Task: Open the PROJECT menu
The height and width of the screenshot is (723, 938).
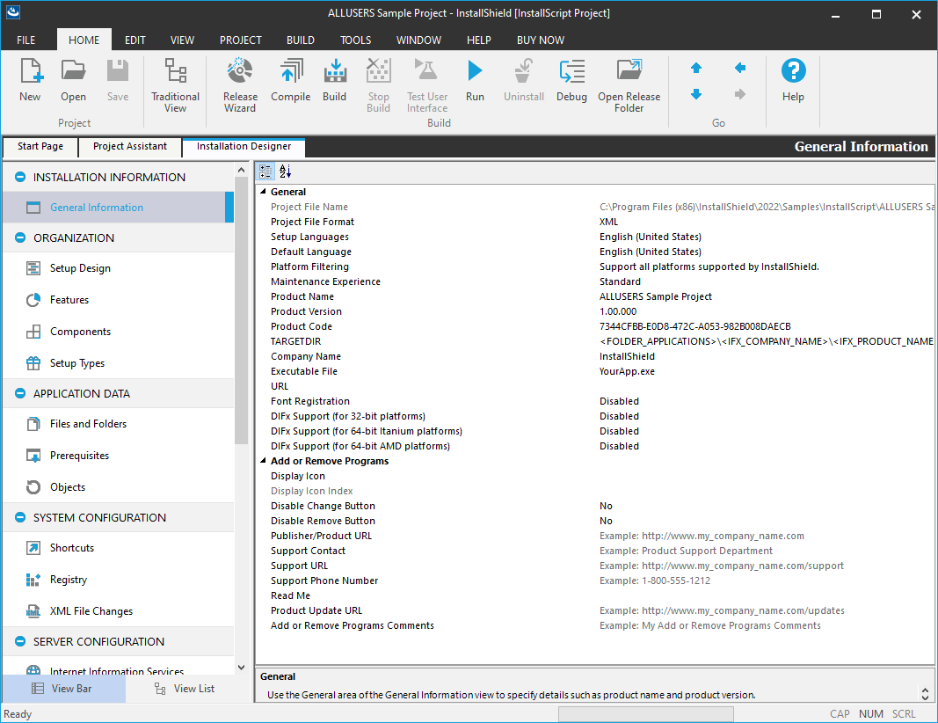Action: (240, 40)
